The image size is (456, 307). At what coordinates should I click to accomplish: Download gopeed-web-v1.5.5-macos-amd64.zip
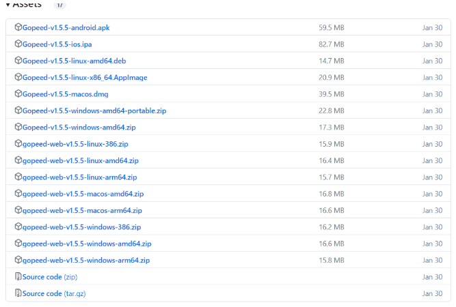(83, 194)
